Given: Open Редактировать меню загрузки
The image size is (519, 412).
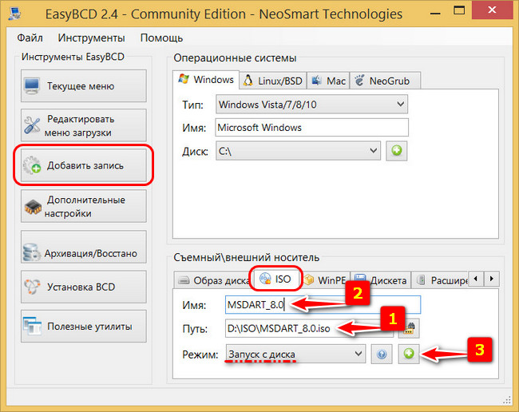Looking at the screenshot, I should (x=83, y=125).
